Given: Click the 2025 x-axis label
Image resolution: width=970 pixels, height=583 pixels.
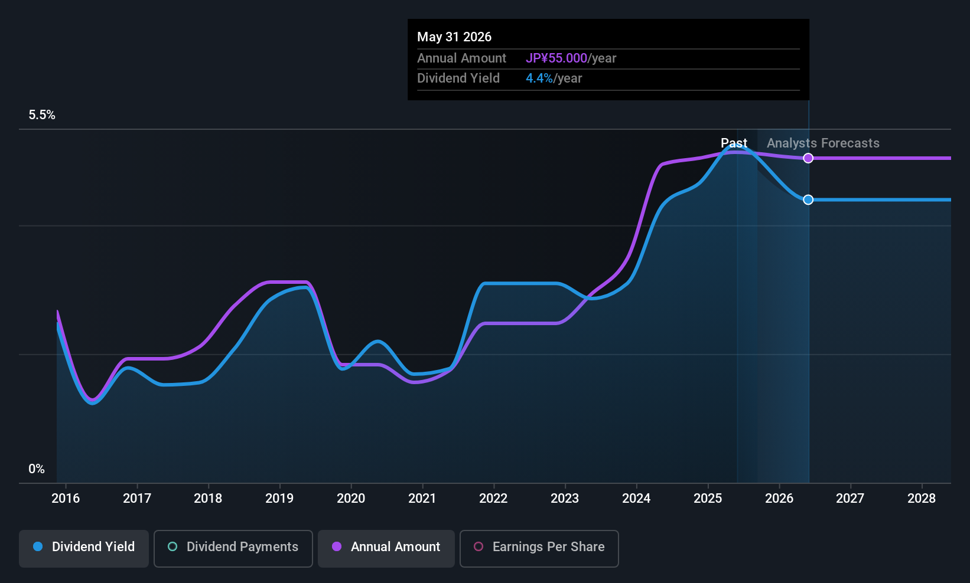Looking at the screenshot, I should pyautogui.click(x=708, y=499).
